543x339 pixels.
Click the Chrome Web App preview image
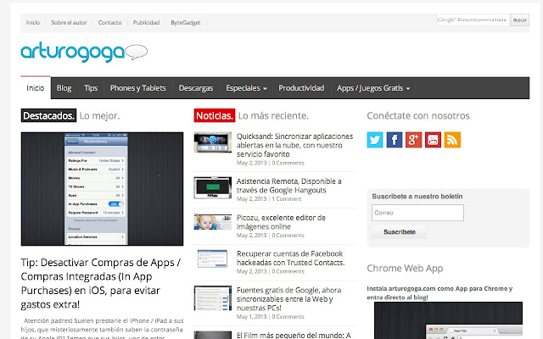[448, 320]
